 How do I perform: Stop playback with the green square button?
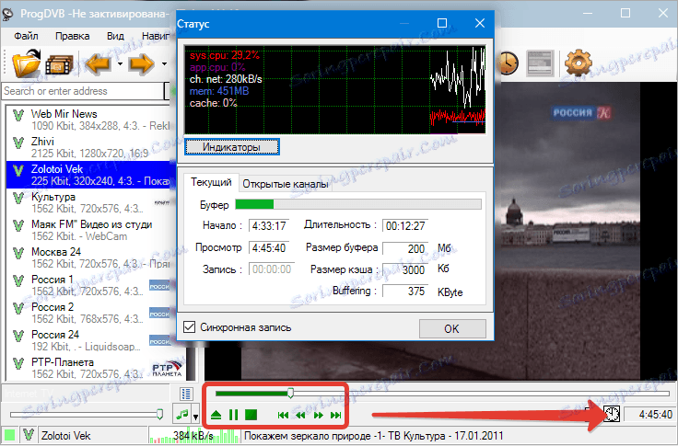tap(251, 416)
